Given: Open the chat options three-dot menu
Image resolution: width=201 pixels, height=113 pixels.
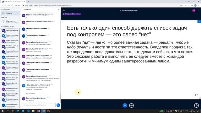Looking at the screenshot, I should tap(59, 9).
